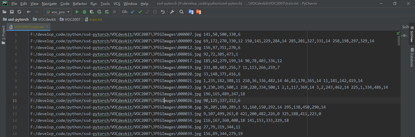This screenshot has width=415, height=137.
Task: Run voc_pro with the green play icon
Action: tap(77, 12)
